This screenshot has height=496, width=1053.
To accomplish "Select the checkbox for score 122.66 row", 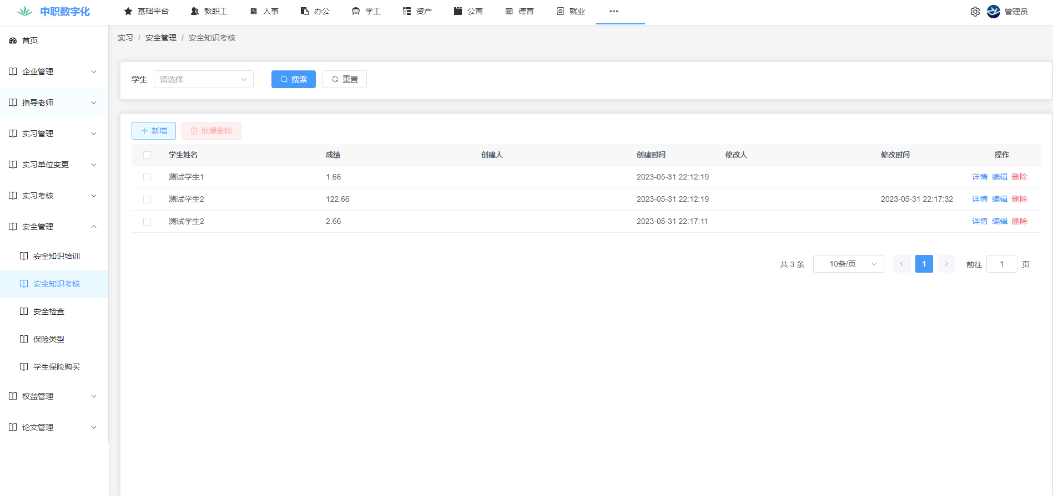I will (147, 200).
